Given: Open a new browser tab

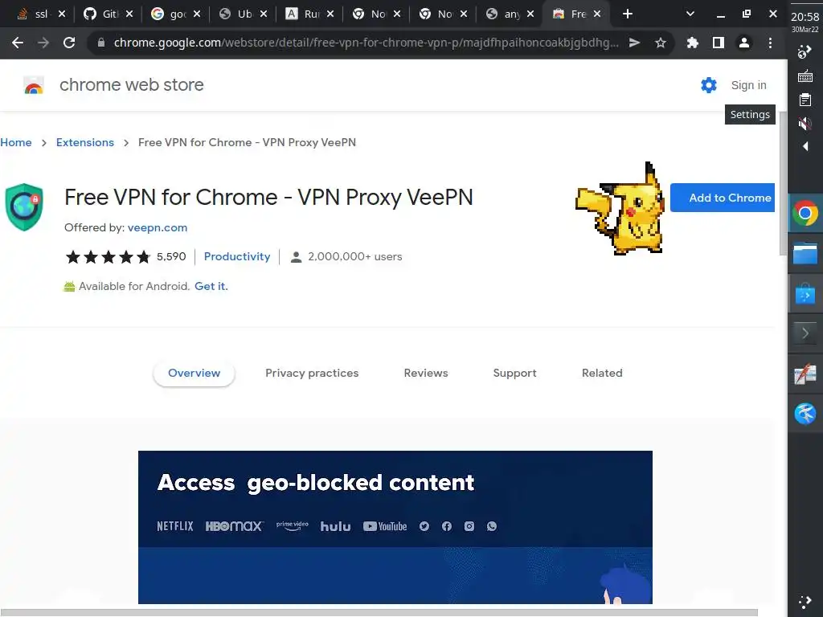Looking at the screenshot, I should point(627,14).
